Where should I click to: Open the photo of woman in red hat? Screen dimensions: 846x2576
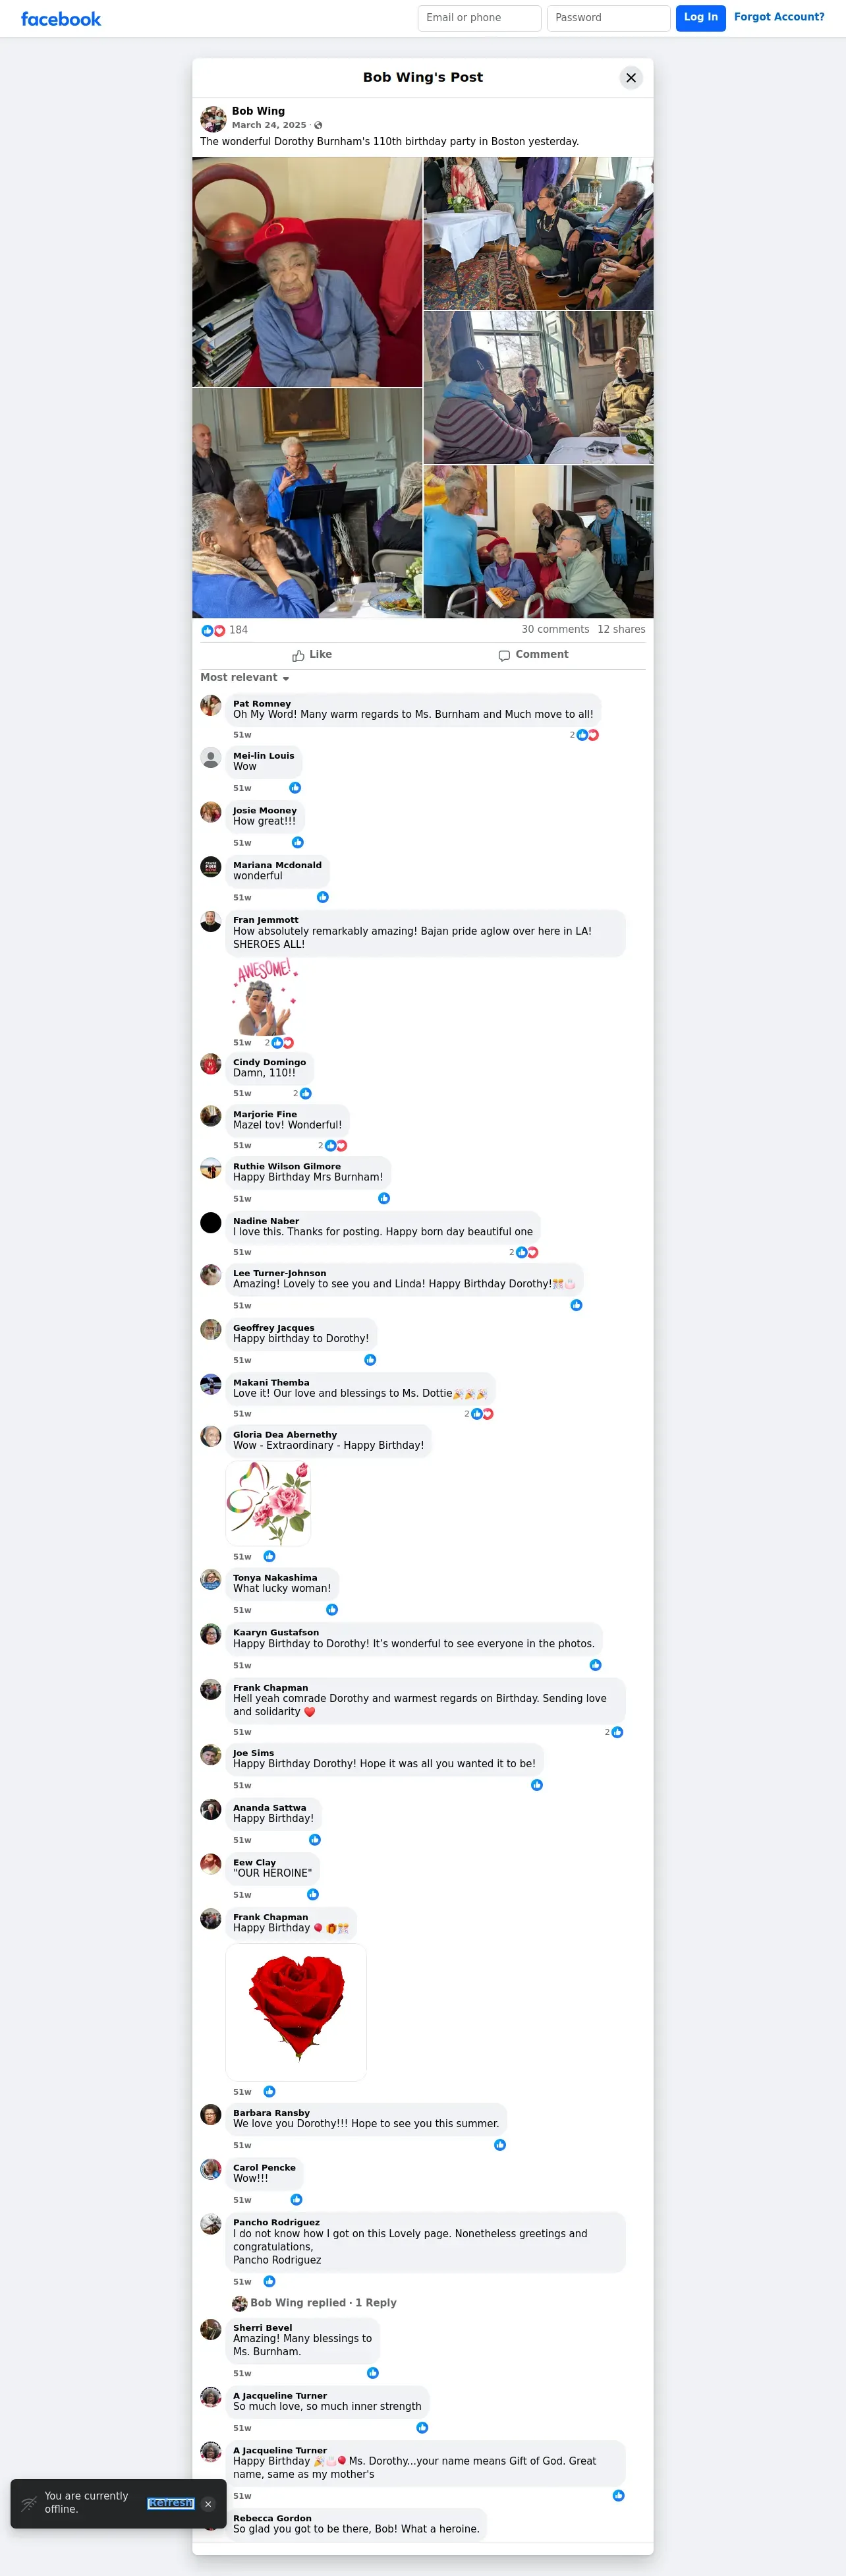307,272
